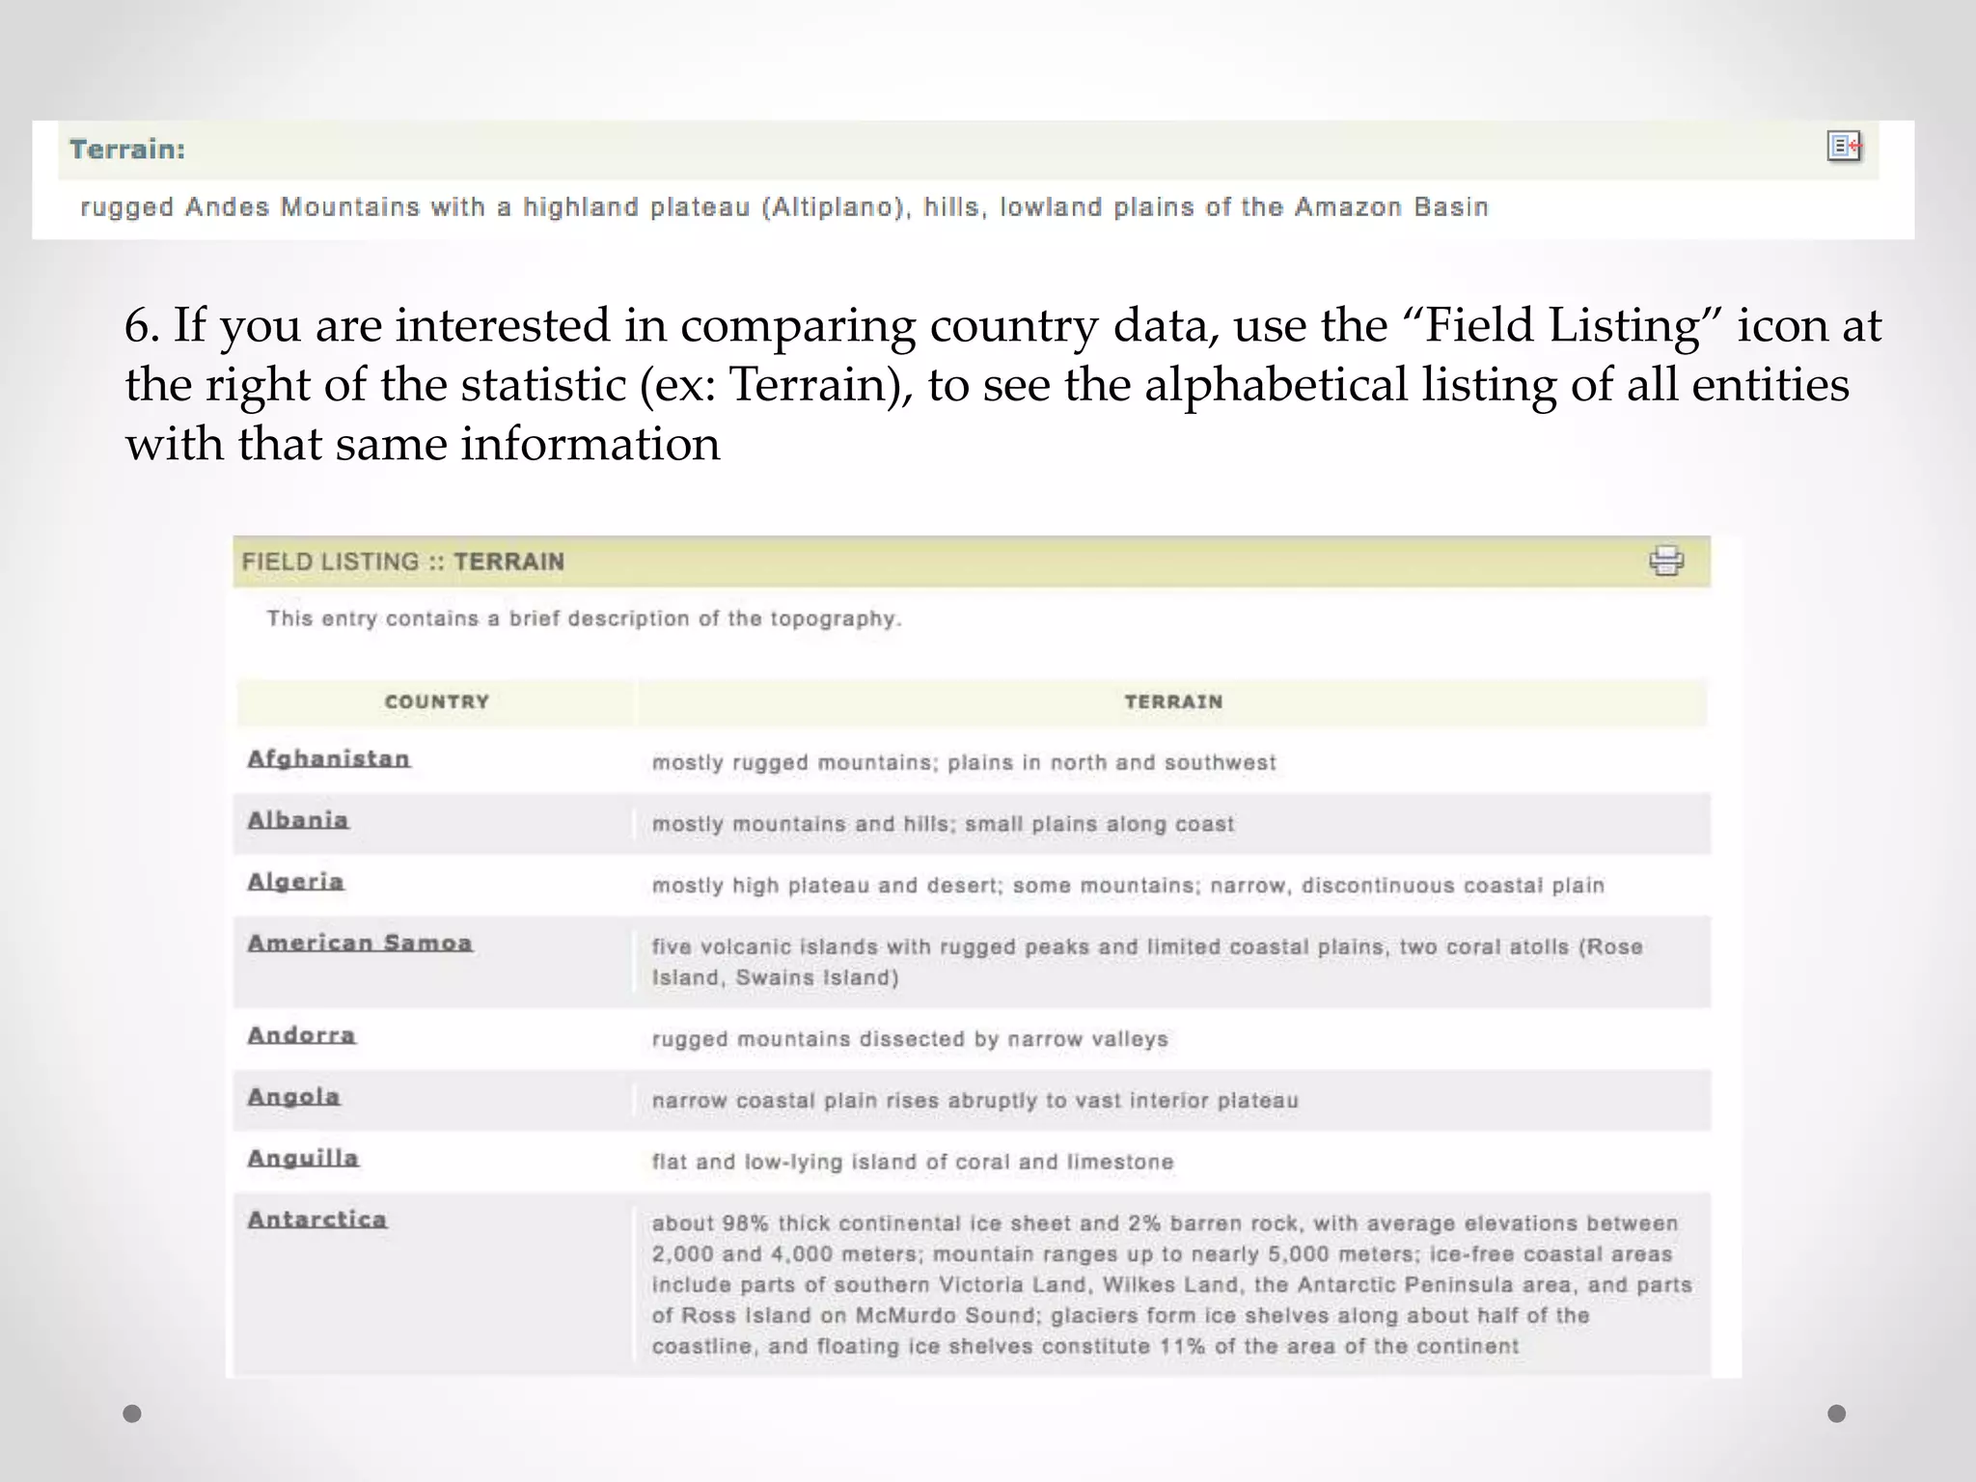Click the FIELD LISTING :: TERRAIN title
The height and width of the screenshot is (1482, 1976).
403,562
